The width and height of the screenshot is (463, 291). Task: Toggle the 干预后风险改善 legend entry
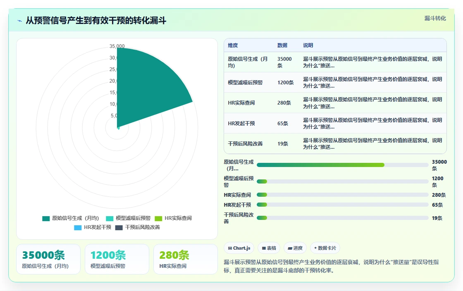point(138,227)
